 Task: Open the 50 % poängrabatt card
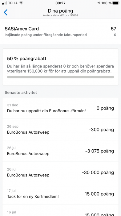click(x=60, y=67)
